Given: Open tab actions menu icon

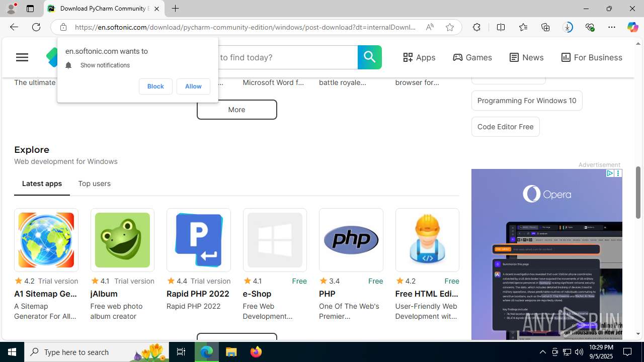Looking at the screenshot, I should (30, 9).
